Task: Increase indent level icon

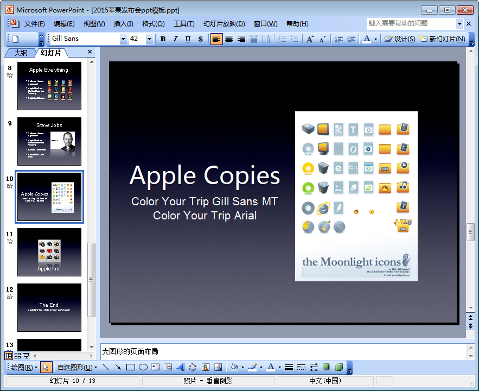Action: (x=351, y=39)
